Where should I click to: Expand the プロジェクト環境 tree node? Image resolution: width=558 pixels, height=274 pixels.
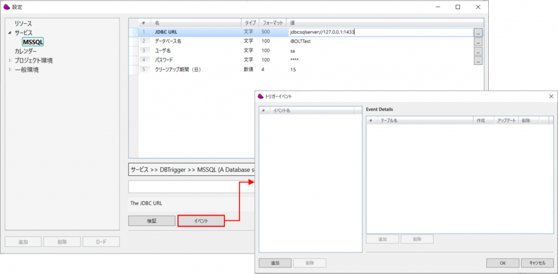tap(9, 60)
